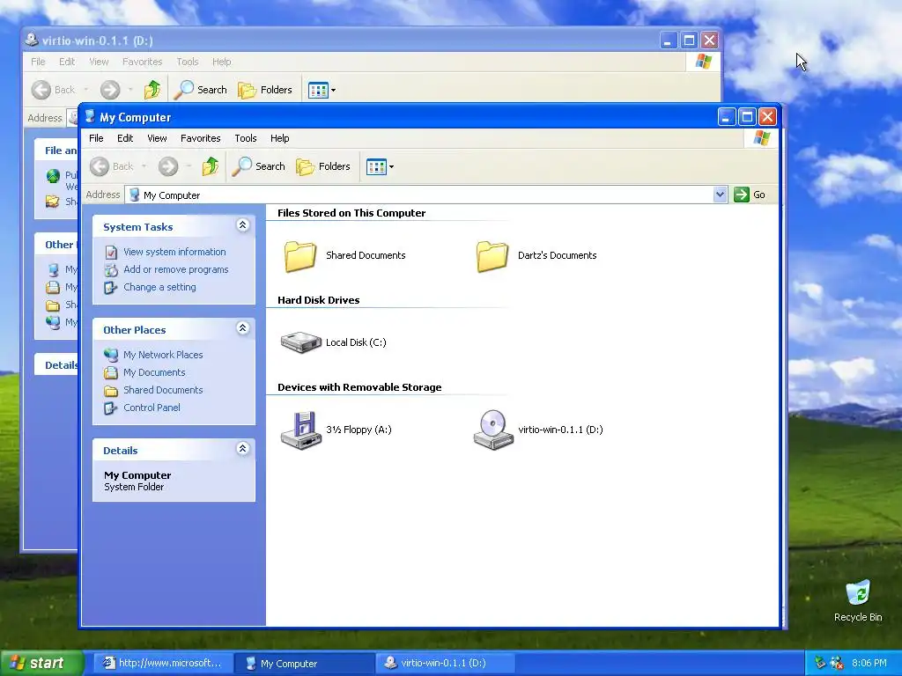The image size is (902, 676).
Task: Toggle the Folders pane in My Computer toolbar
Action: [x=323, y=166]
